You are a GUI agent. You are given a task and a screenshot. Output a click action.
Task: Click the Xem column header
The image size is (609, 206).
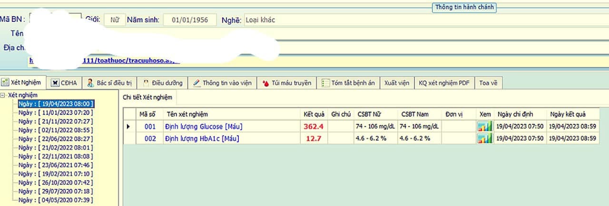click(485, 114)
